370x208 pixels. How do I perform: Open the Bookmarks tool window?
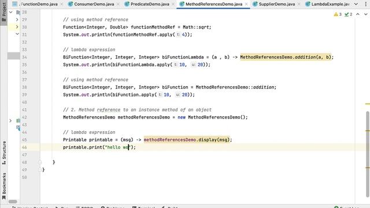[x=4, y=186]
